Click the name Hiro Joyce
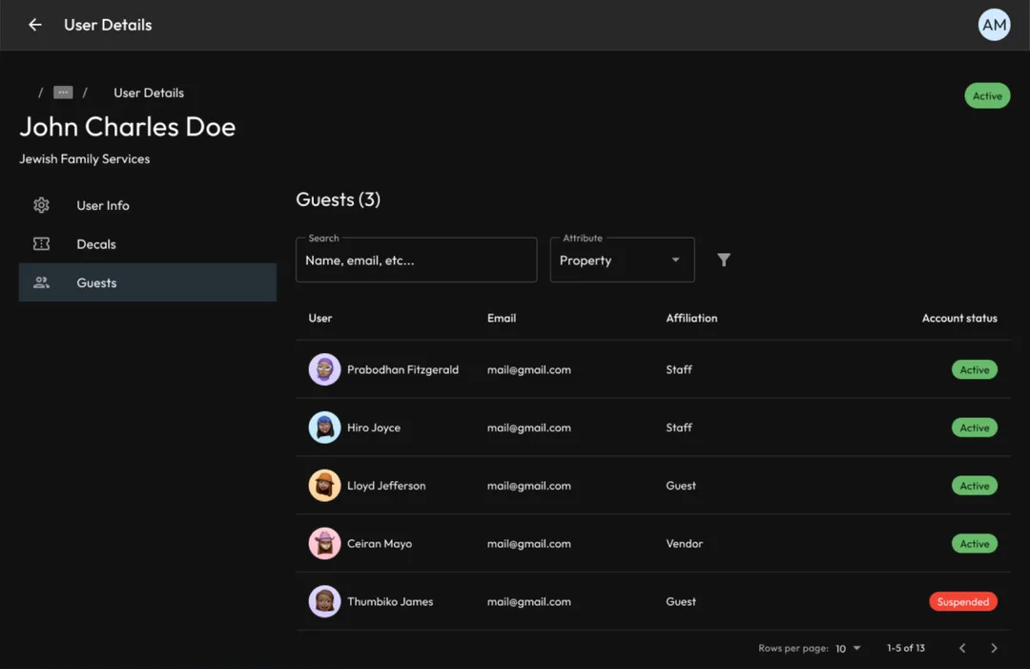 (x=374, y=428)
